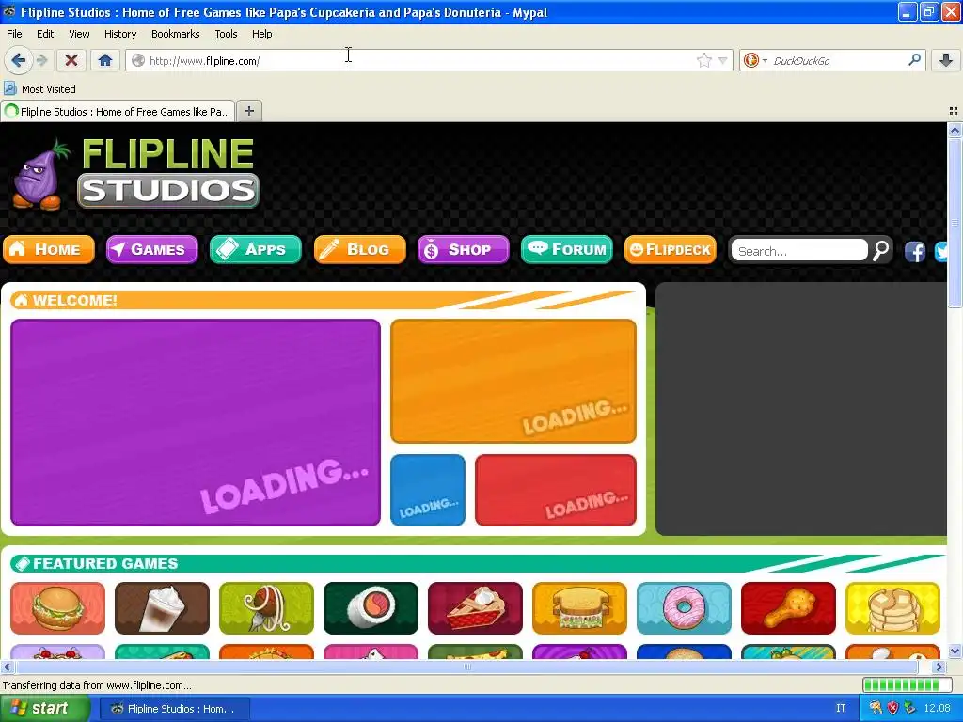Open the pasta and meatball game icon
Image resolution: width=963 pixels, height=722 pixels.
click(x=266, y=608)
